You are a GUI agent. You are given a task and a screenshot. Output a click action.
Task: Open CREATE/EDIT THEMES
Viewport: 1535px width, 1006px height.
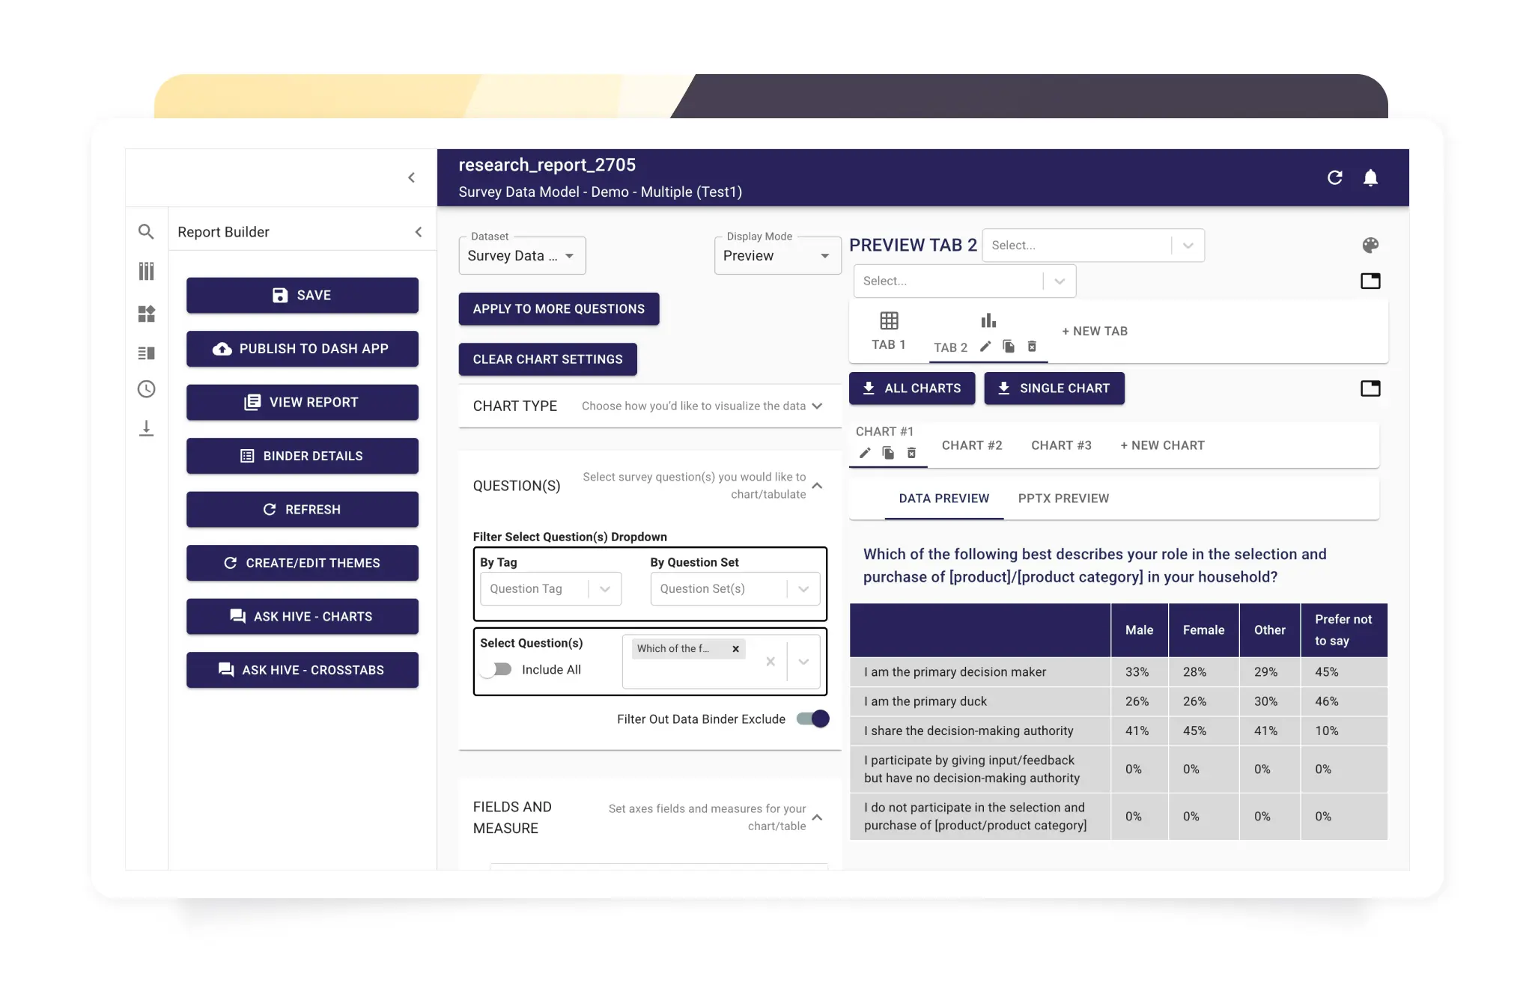[303, 563]
